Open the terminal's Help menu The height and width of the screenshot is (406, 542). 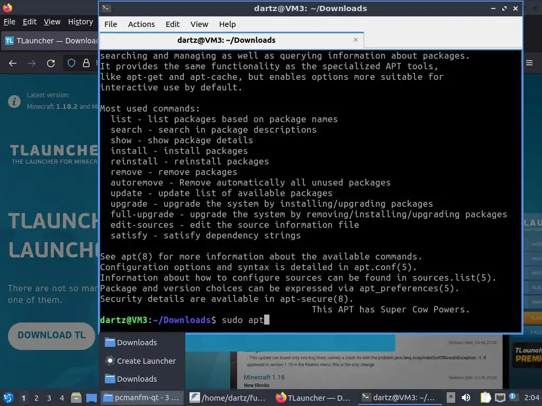pyautogui.click(x=227, y=24)
